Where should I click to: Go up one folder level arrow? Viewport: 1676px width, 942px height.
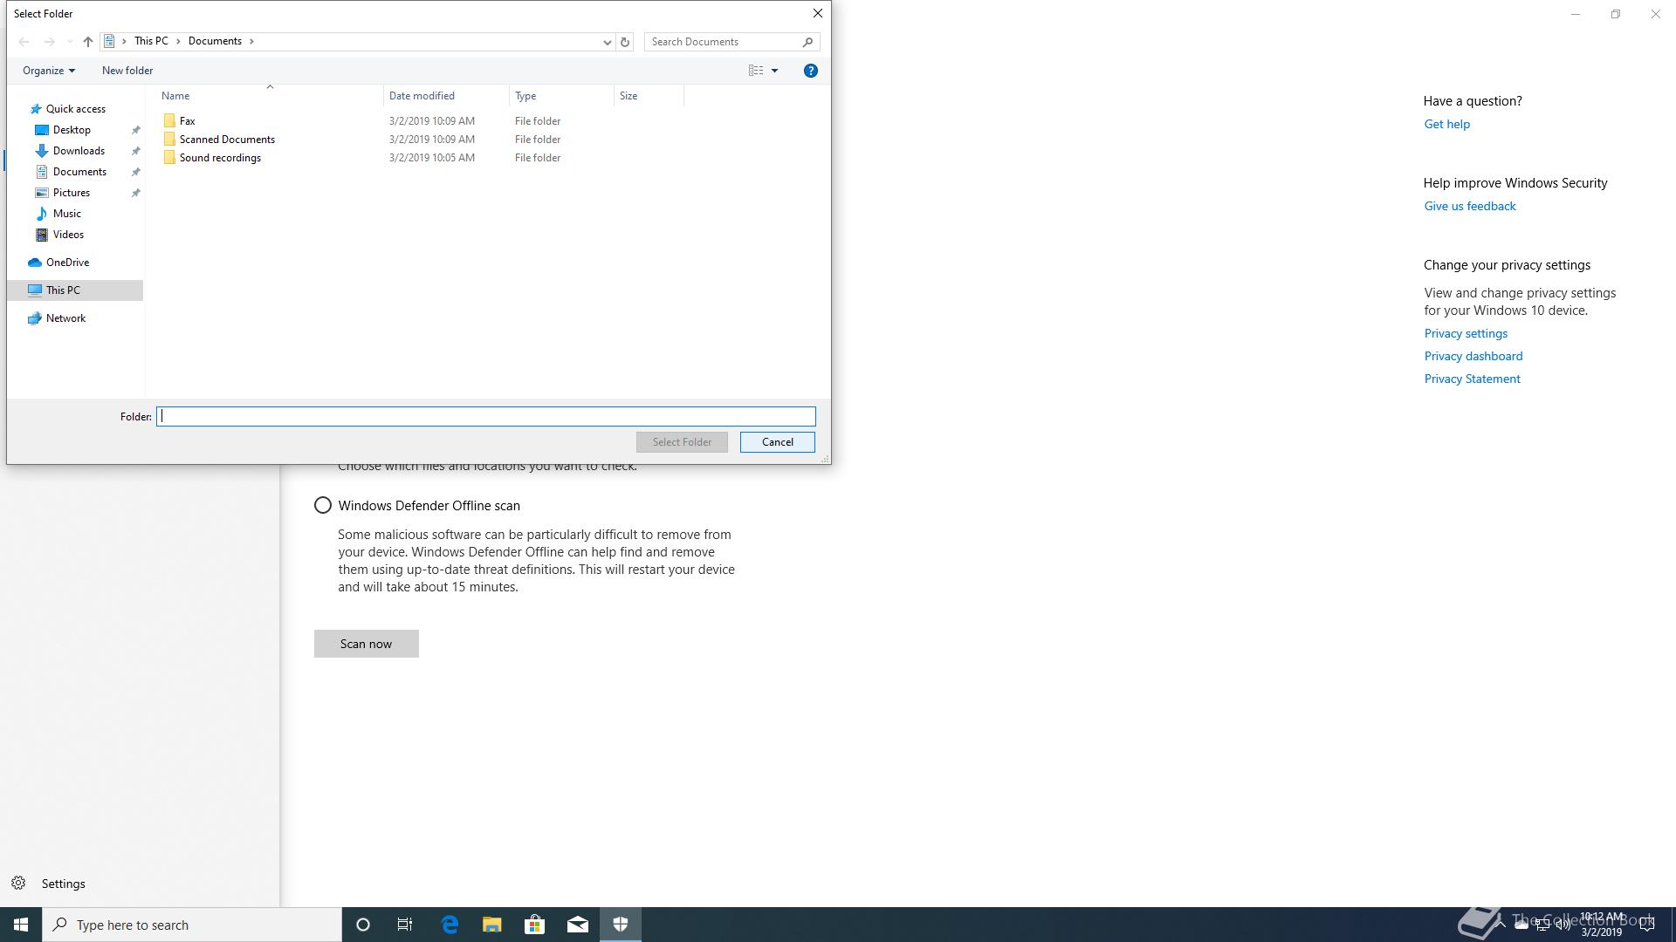88,42
